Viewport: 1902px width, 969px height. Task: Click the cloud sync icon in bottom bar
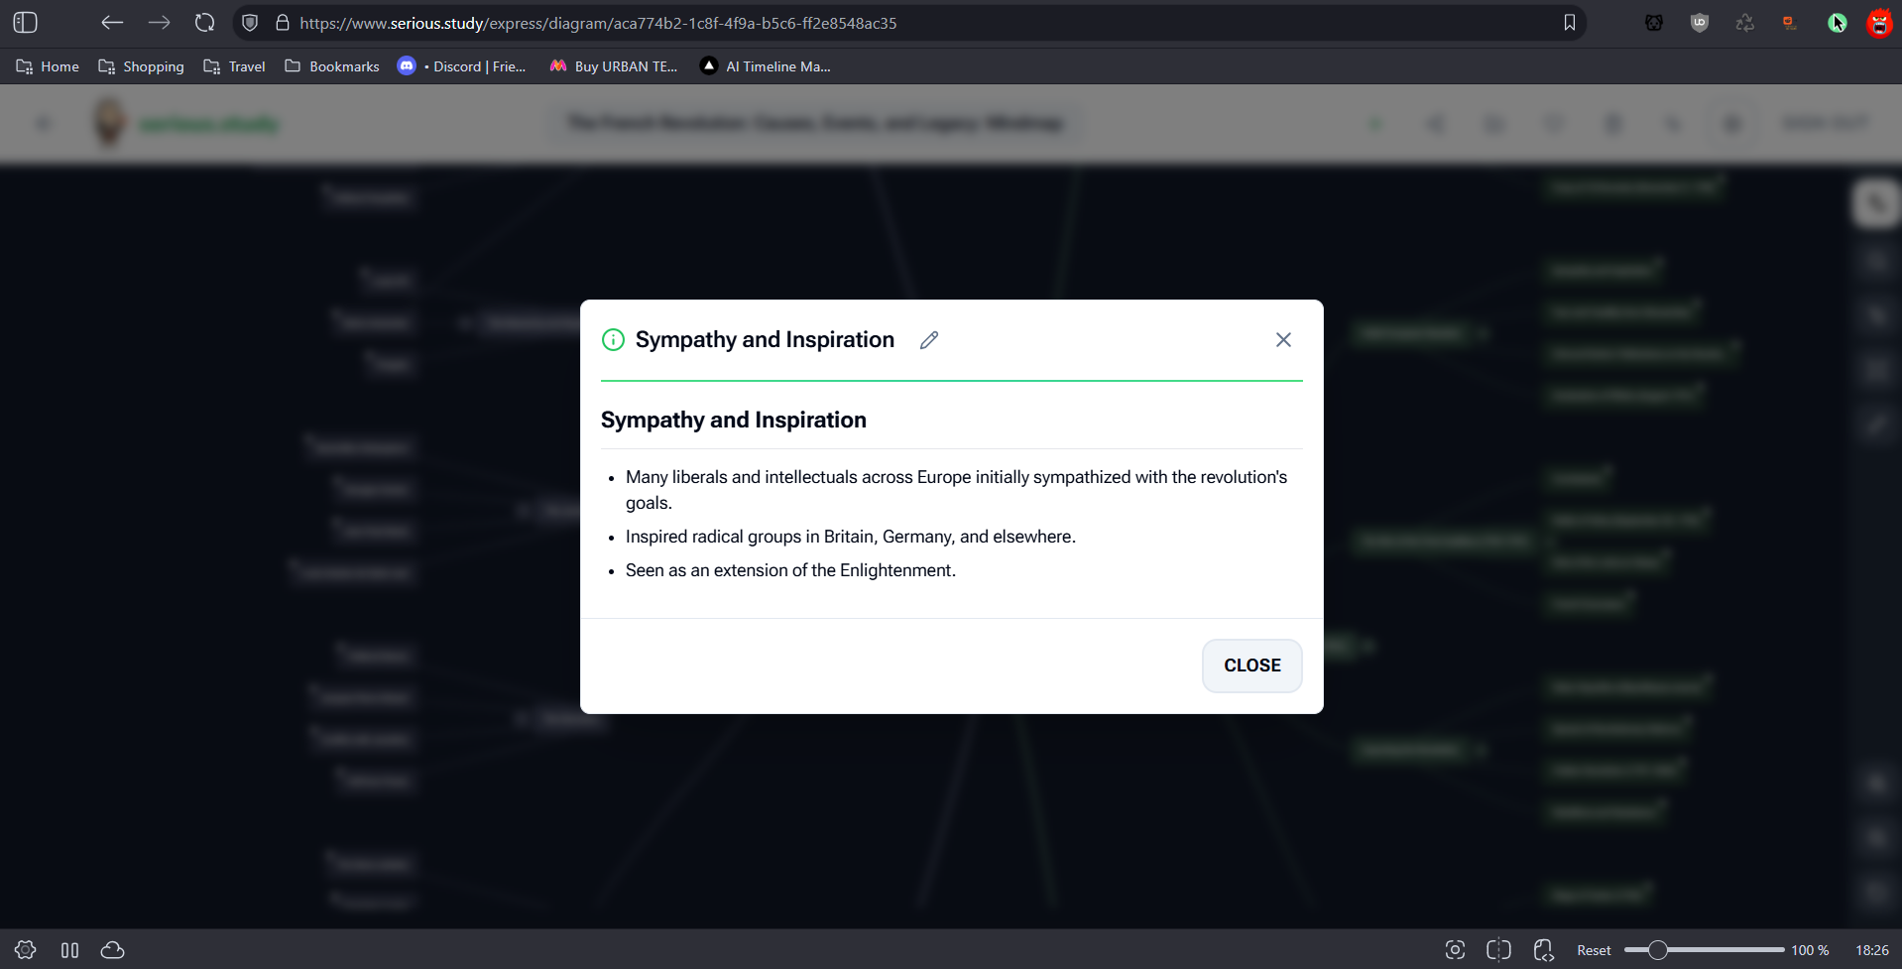click(x=112, y=949)
